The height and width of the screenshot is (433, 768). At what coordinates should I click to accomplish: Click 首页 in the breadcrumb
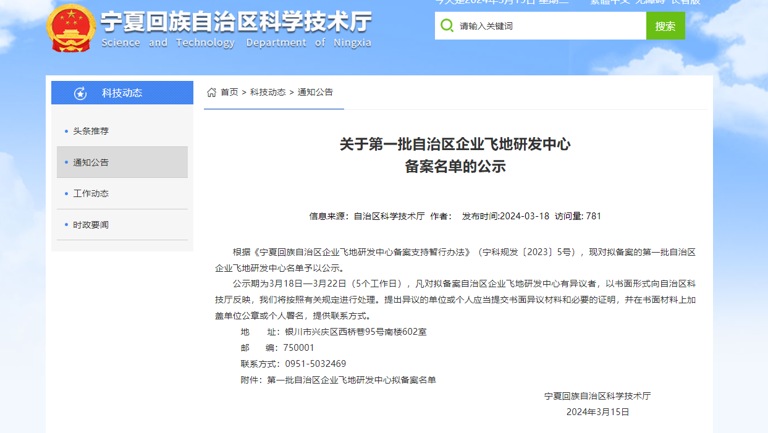pyautogui.click(x=229, y=92)
